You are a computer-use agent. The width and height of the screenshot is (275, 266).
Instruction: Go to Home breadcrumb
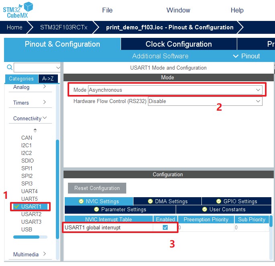click(14, 27)
